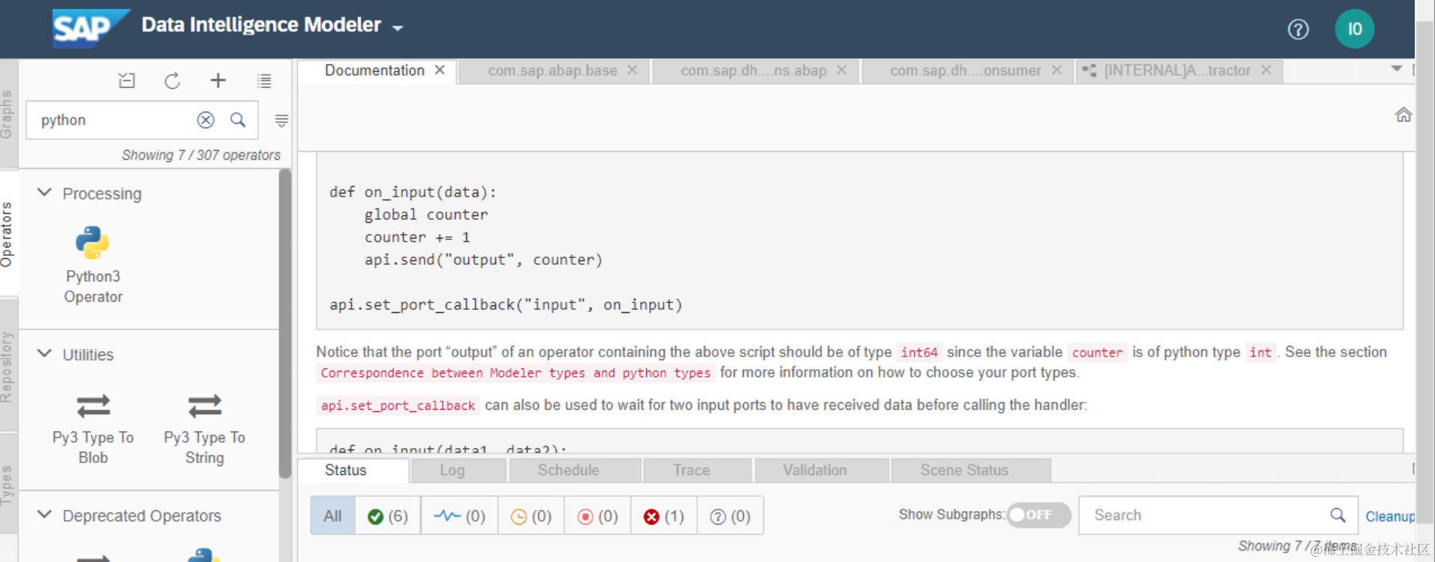Filter by completed graphs (6)
1435x562 pixels.
tap(387, 515)
